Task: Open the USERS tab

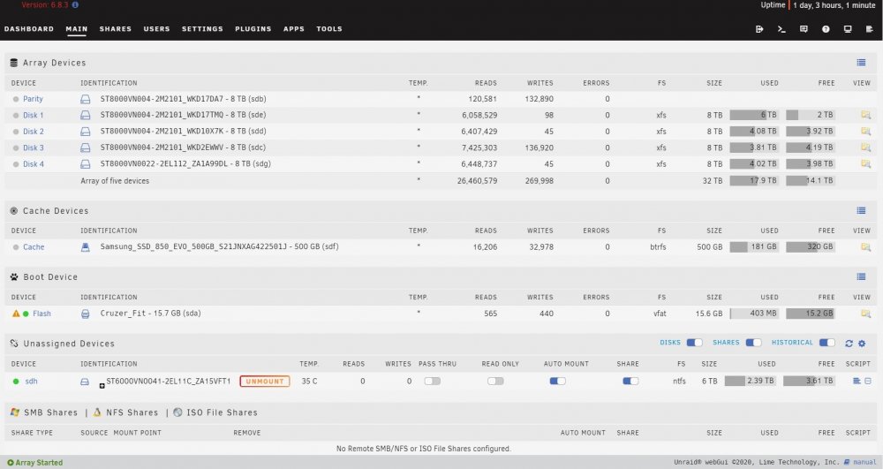Action: click(156, 29)
